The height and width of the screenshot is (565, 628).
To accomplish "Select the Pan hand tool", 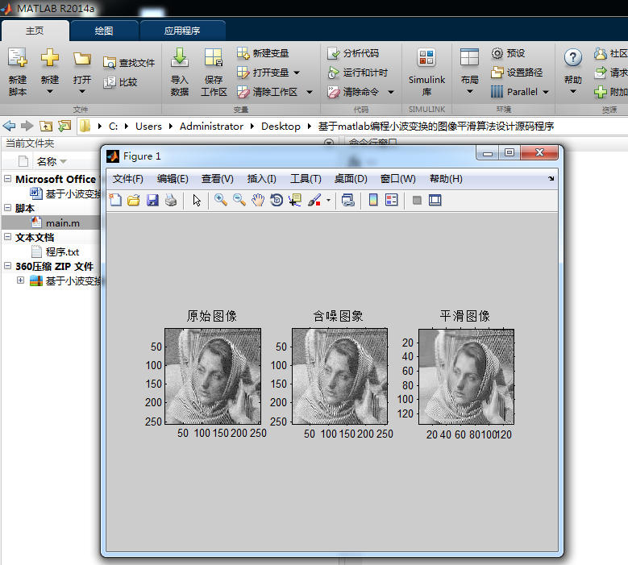I will pos(258,200).
